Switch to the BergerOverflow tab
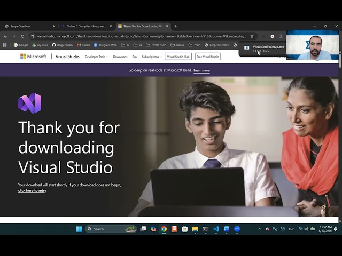Image resolution: width=342 pixels, height=256 pixels. click(x=30, y=26)
